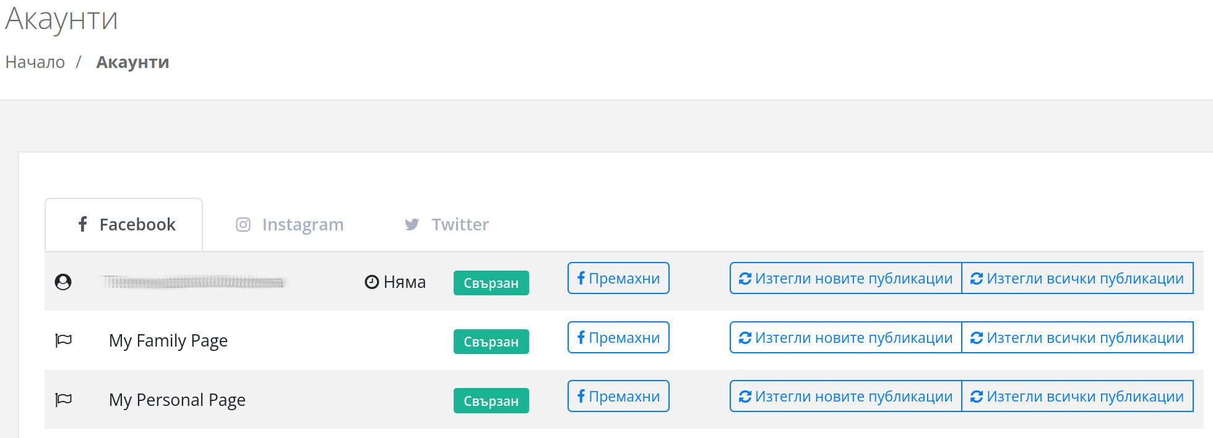Remove the first account using Премахни
This screenshot has height=438, width=1213.
point(618,278)
